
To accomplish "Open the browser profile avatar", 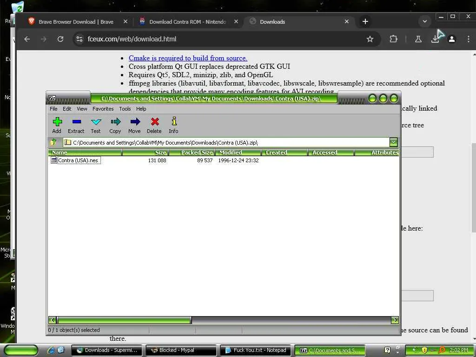I will (452, 39).
